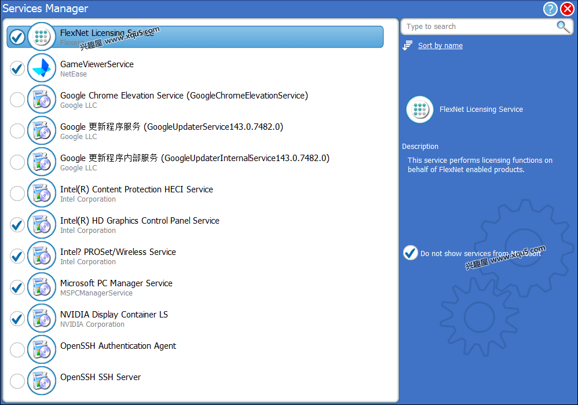Enable the OpenSSH Authentication Agent checkbox
The image size is (578, 405).
pyautogui.click(x=17, y=349)
